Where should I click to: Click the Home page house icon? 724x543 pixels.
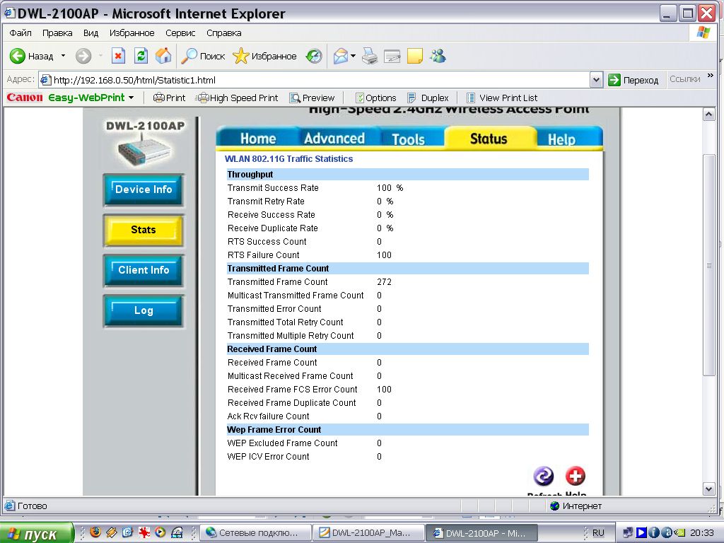point(163,56)
